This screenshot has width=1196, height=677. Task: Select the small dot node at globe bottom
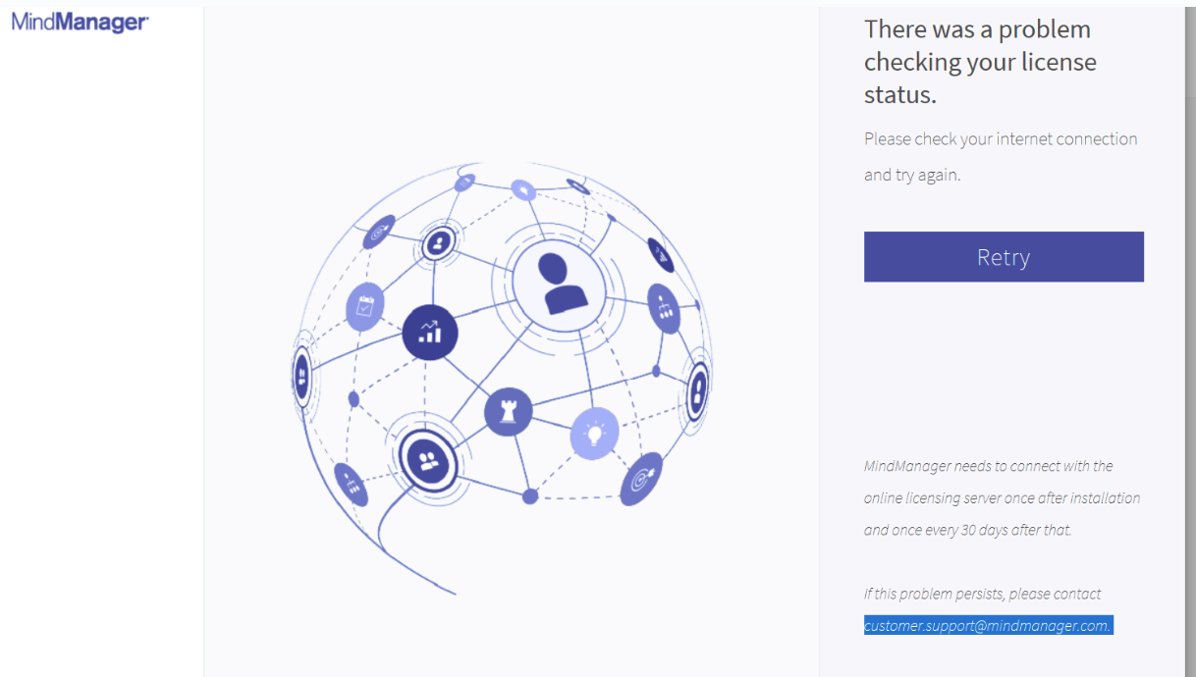530,496
